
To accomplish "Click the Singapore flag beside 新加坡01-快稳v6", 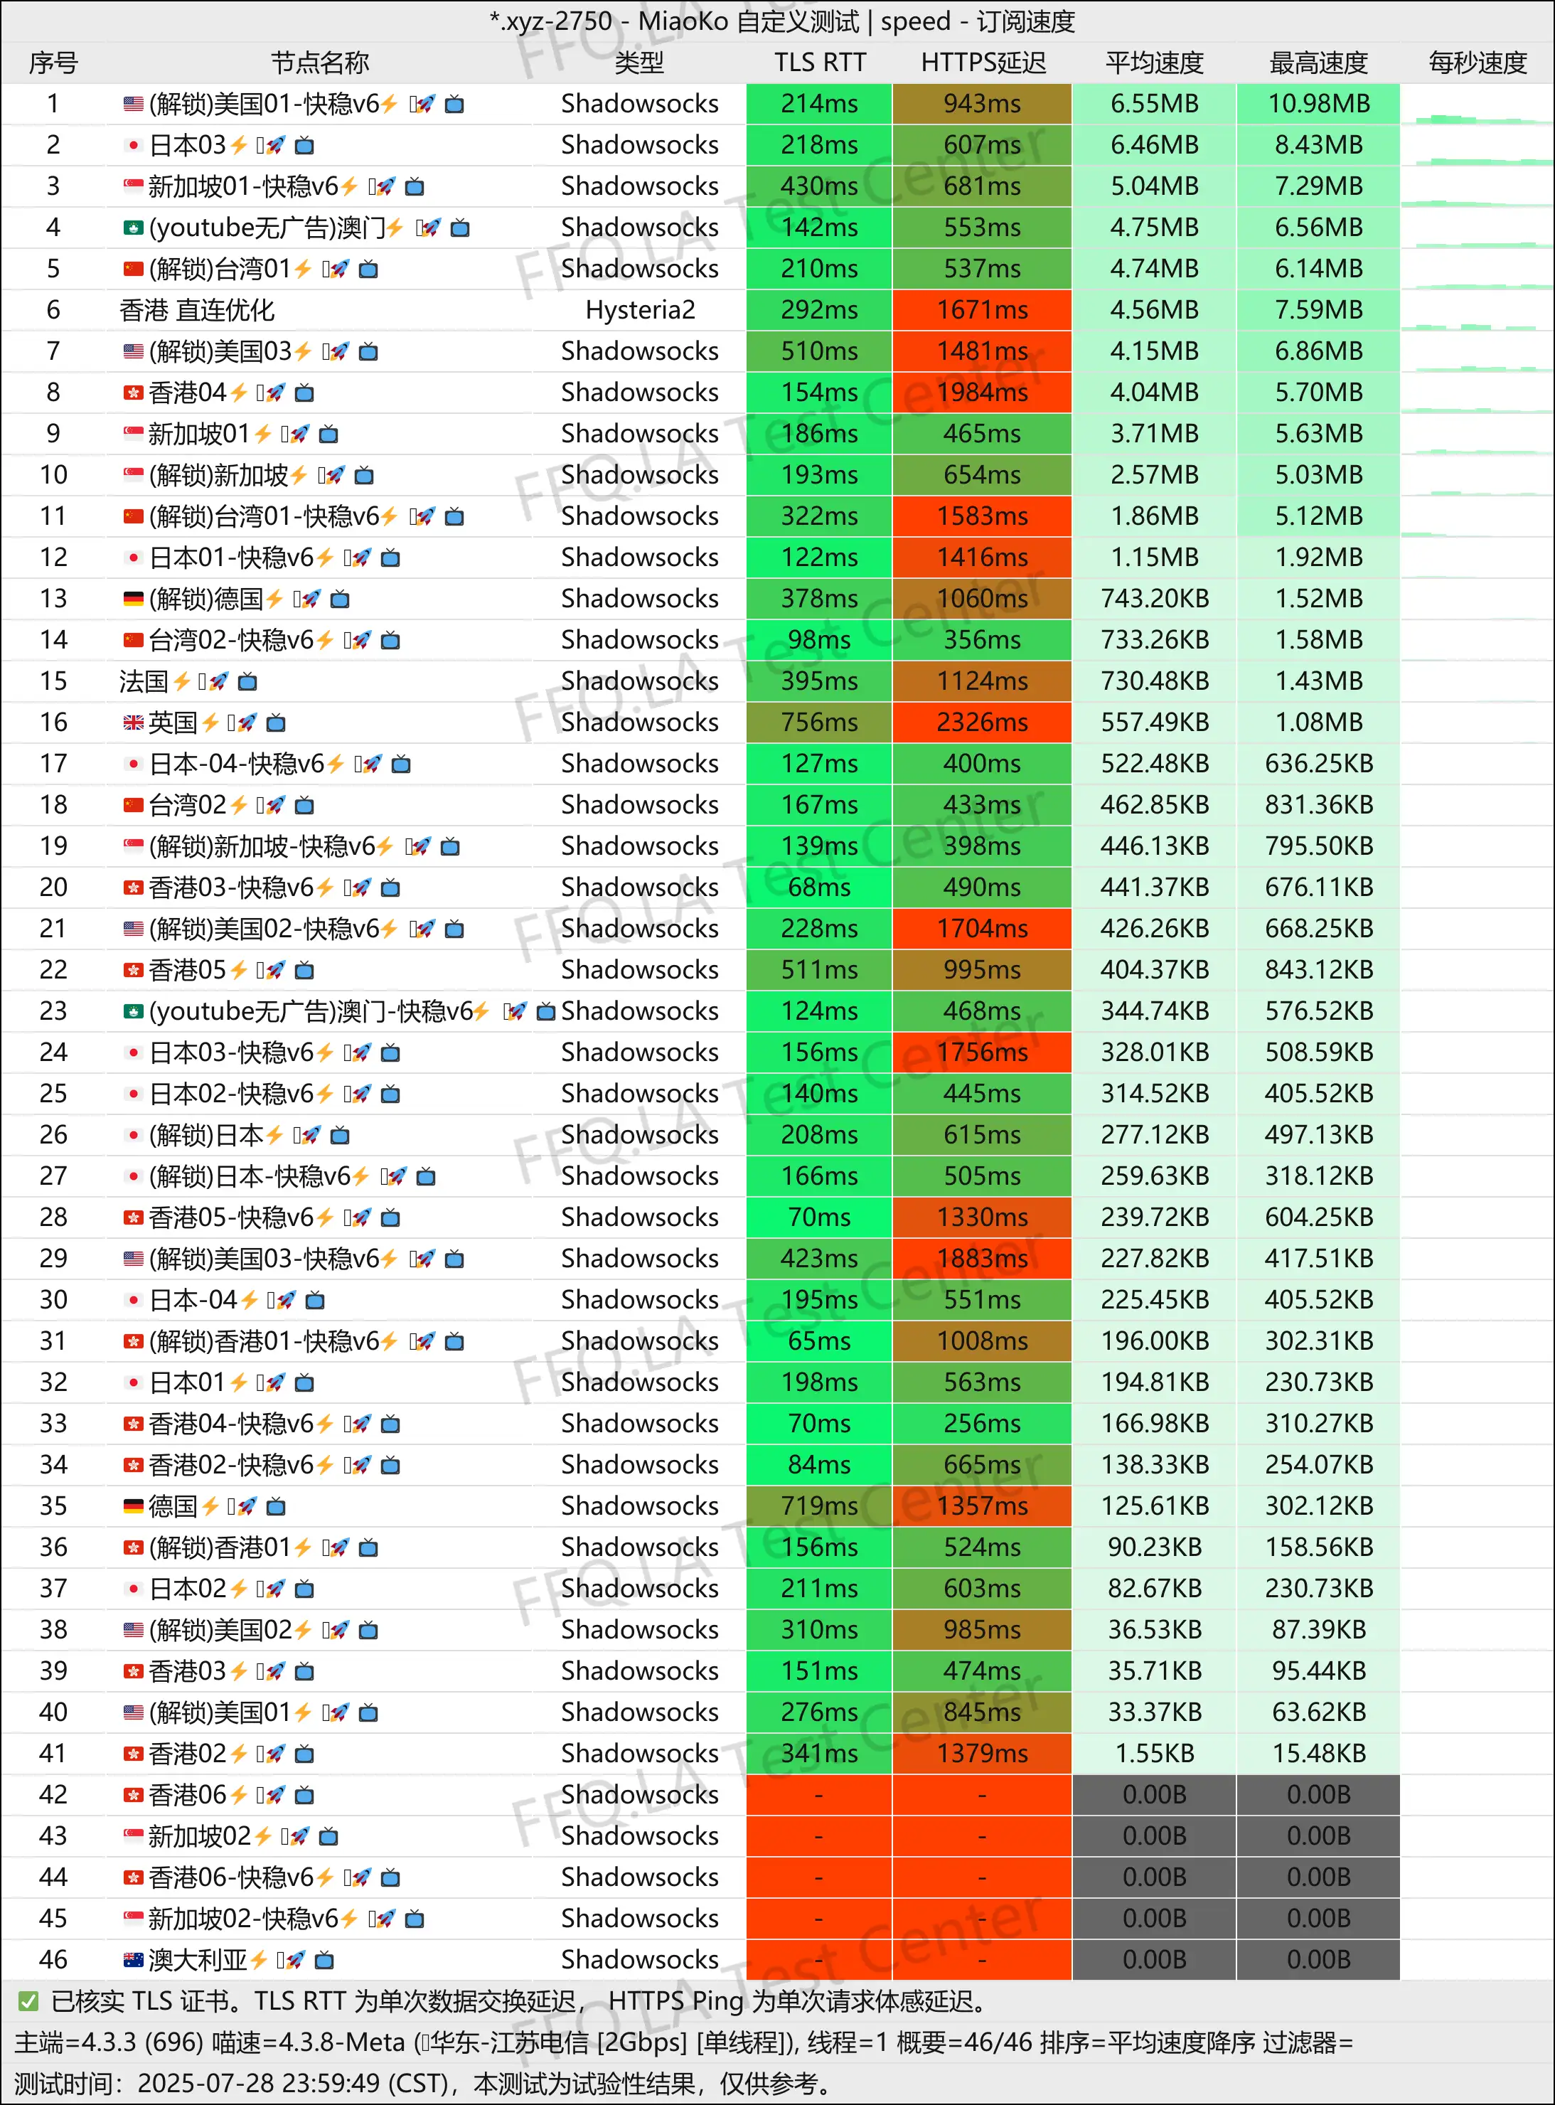I will tap(134, 186).
